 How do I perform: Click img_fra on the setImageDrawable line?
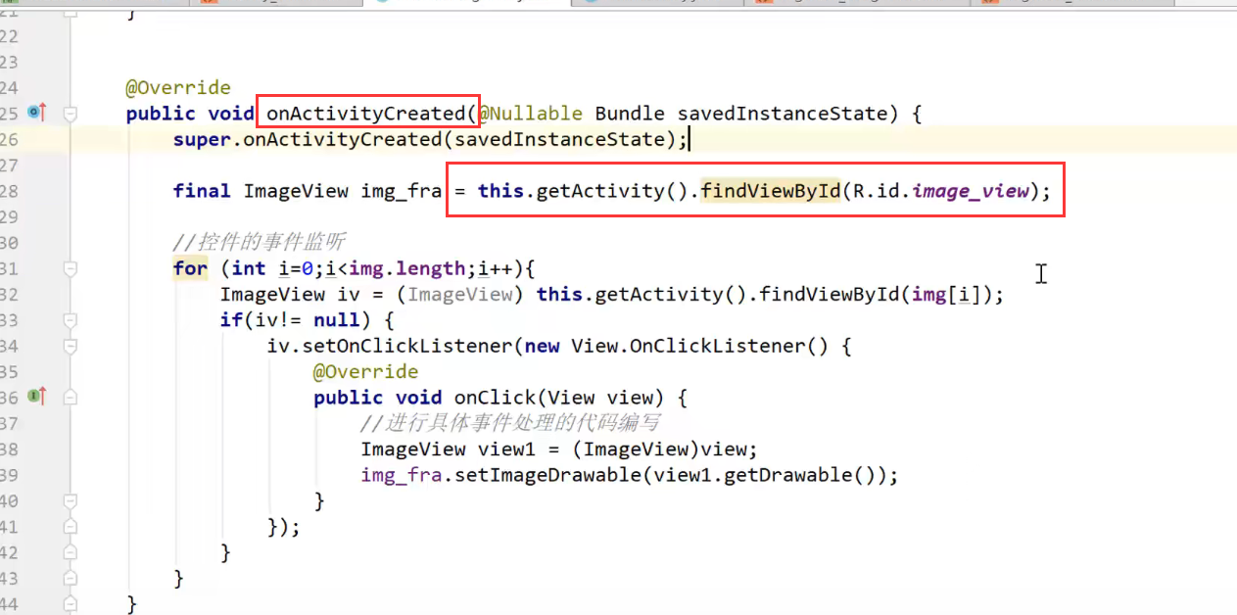(401, 475)
